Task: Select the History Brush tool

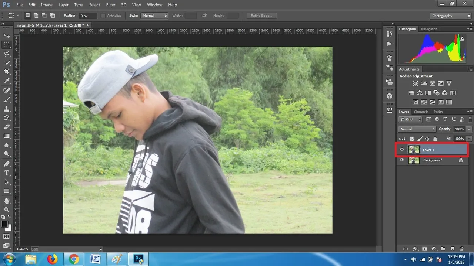Action: 7,118
